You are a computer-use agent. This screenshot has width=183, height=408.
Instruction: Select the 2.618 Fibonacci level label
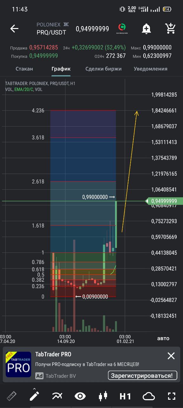38,182
